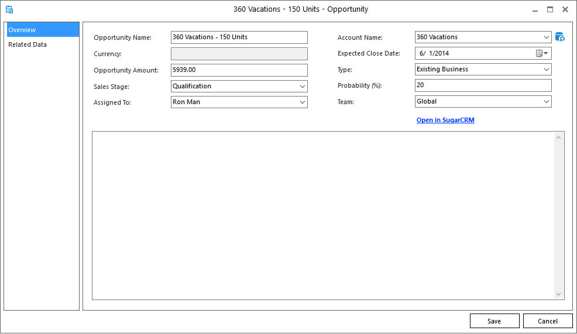Click the large description text area
Viewport: 577px width, 334px height.
click(322, 215)
